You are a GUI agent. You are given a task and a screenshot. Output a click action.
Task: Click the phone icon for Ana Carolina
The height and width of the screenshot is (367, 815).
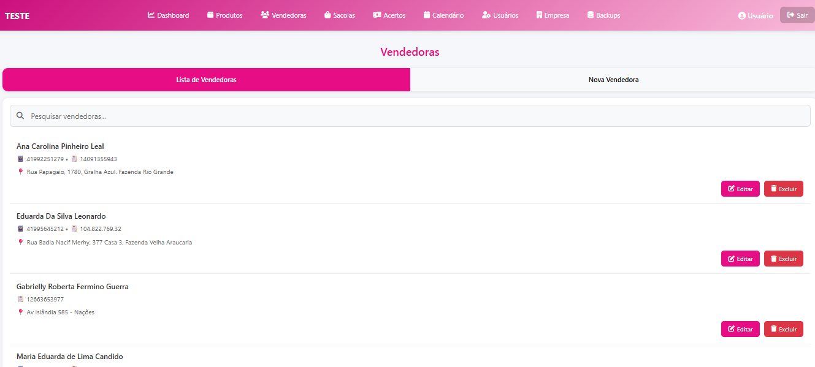click(x=20, y=159)
